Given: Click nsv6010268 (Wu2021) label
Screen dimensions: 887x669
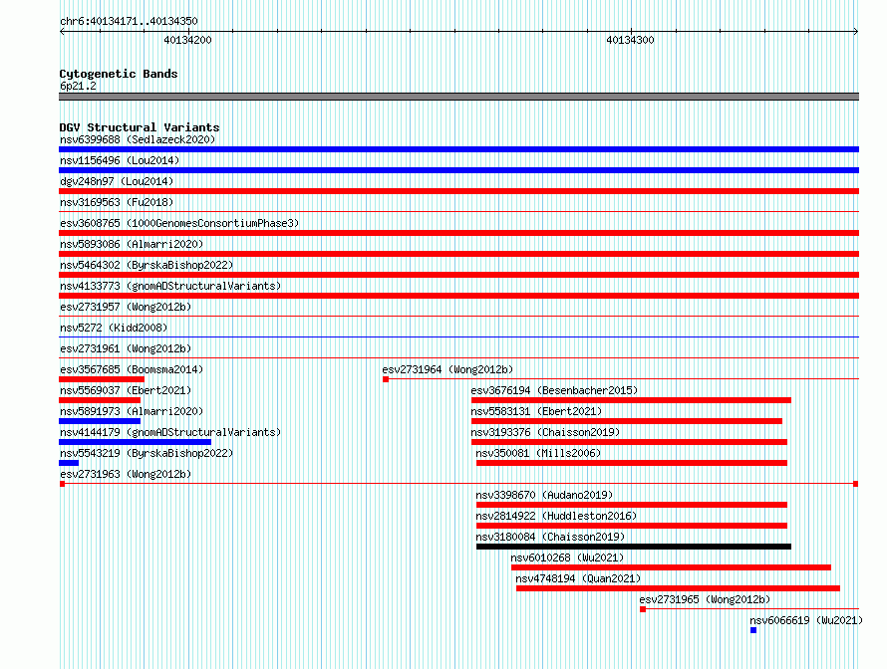Looking at the screenshot, I should click(x=567, y=557).
